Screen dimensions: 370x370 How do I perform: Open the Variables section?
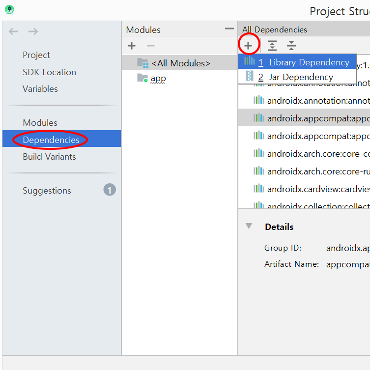click(x=40, y=89)
